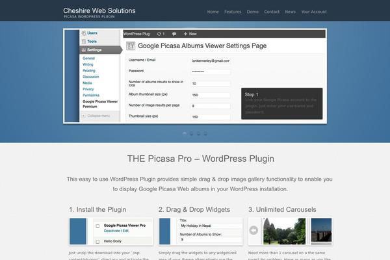Click the Privacy settings link
The image size is (390, 260).
[88, 89]
